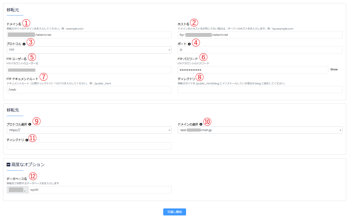Open the https:// プロトコル選択 dropdown
The height and width of the screenshot is (217, 349).
coord(89,130)
